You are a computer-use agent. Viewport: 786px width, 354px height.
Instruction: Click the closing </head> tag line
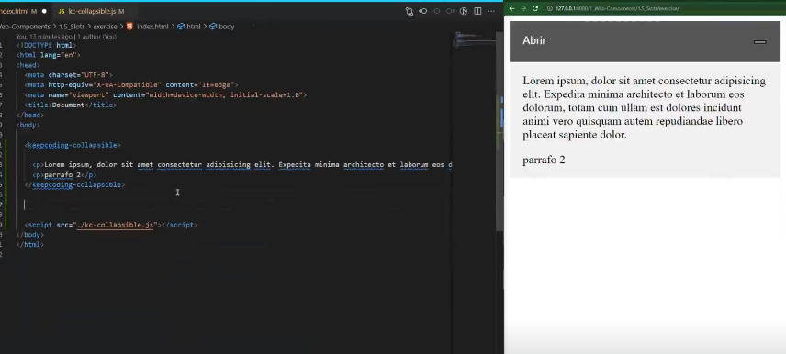tap(30, 116)
